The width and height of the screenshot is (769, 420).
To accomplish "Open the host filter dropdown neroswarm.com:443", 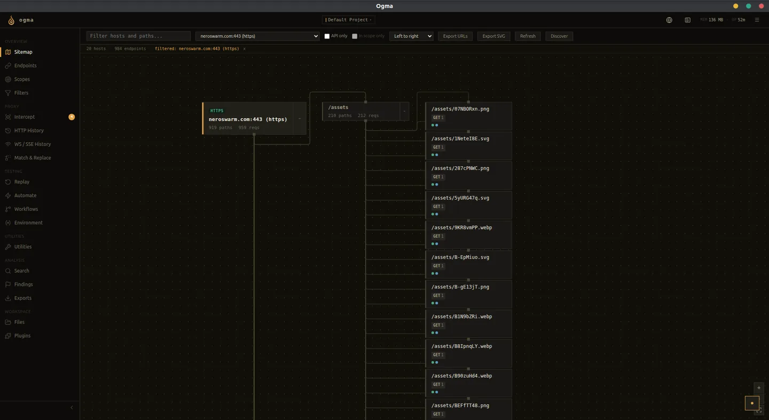I will click(257, 36).
